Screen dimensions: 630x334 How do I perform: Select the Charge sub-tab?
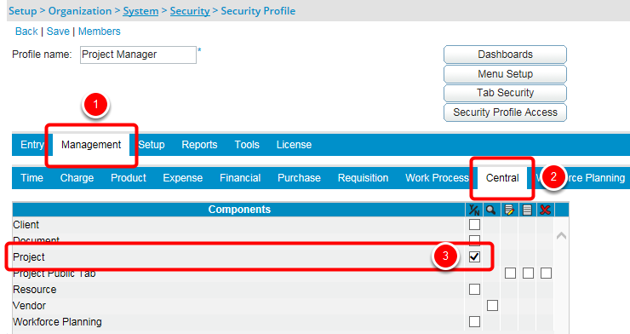(x=77, y=178)
